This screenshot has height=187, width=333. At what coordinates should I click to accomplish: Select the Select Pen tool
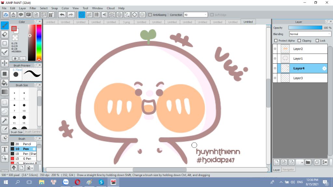coord(5,130)
